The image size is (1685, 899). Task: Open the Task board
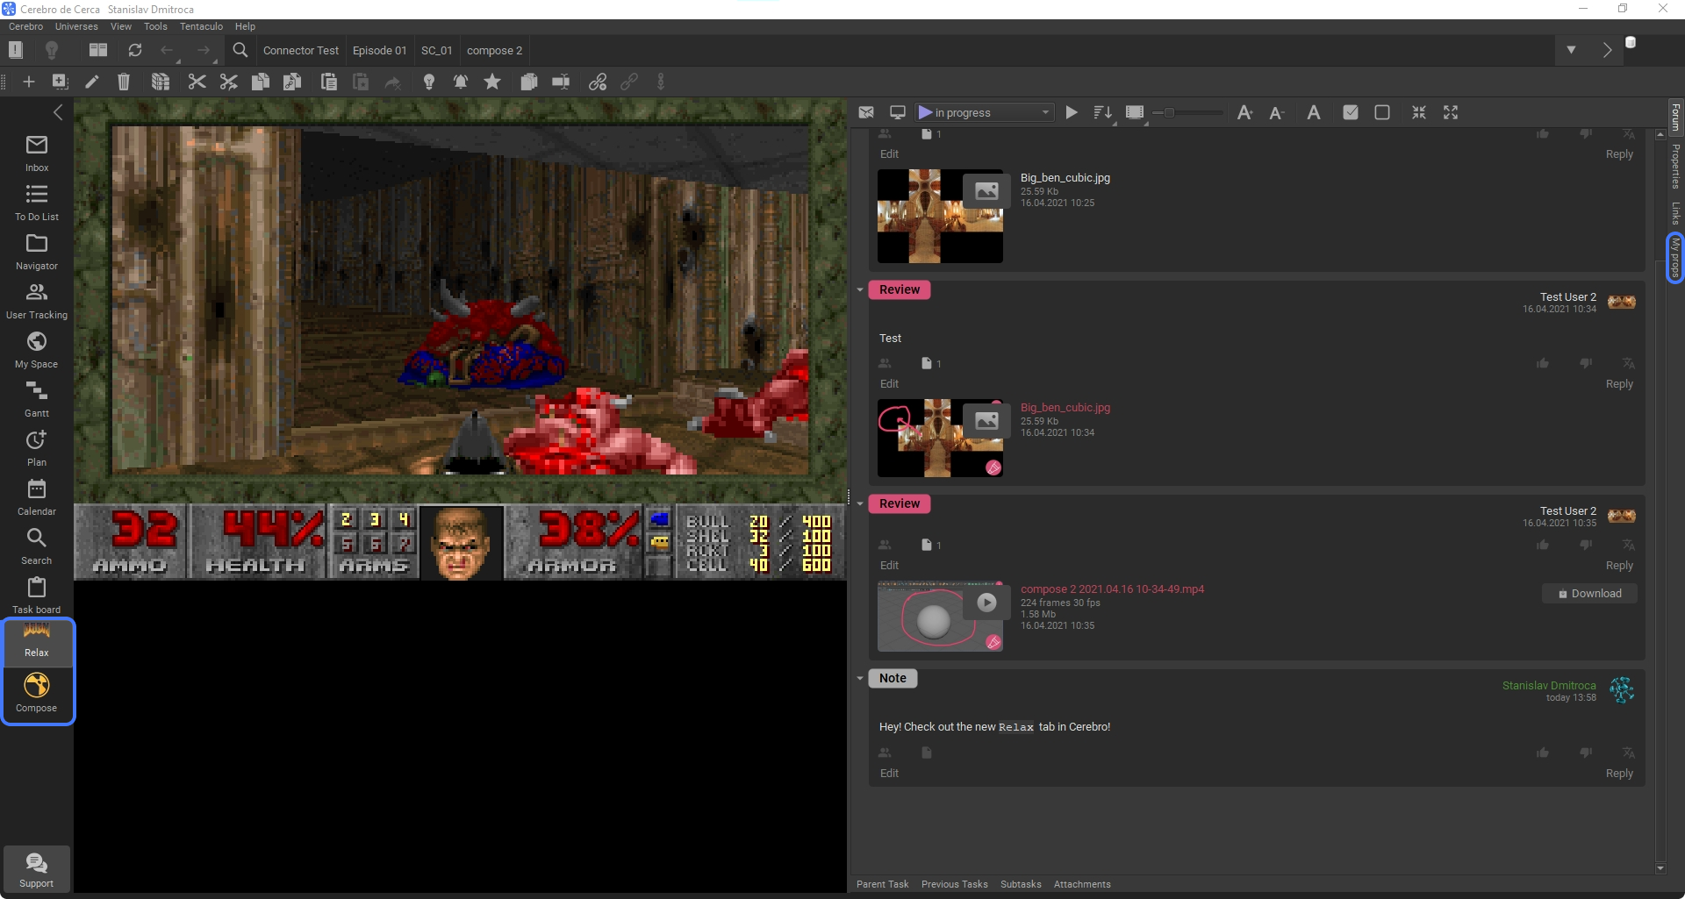click(37, 595)
